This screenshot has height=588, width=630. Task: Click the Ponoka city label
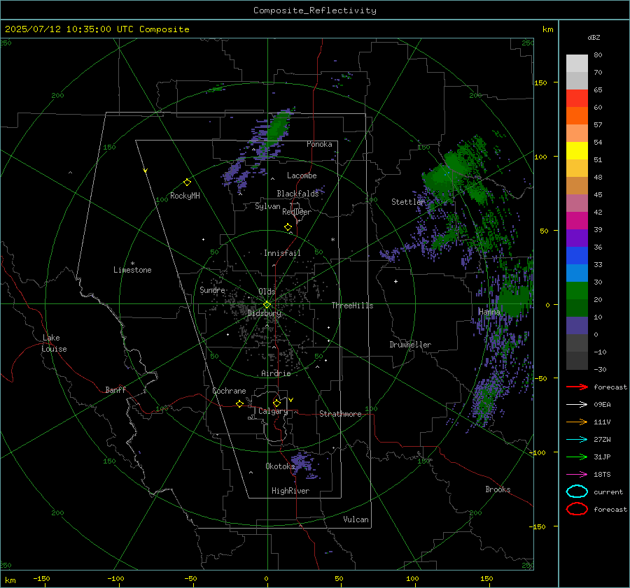[x=319, y=144]
